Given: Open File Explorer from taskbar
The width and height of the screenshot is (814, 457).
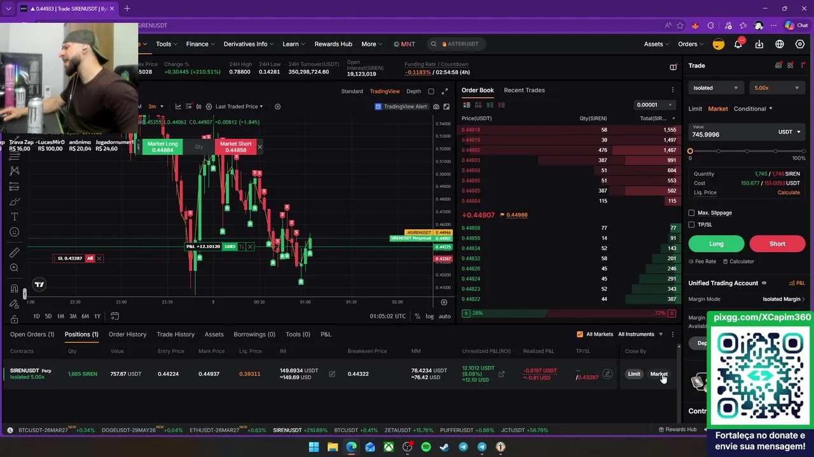Looking at the screenshot, I should [x=333, y=447].
